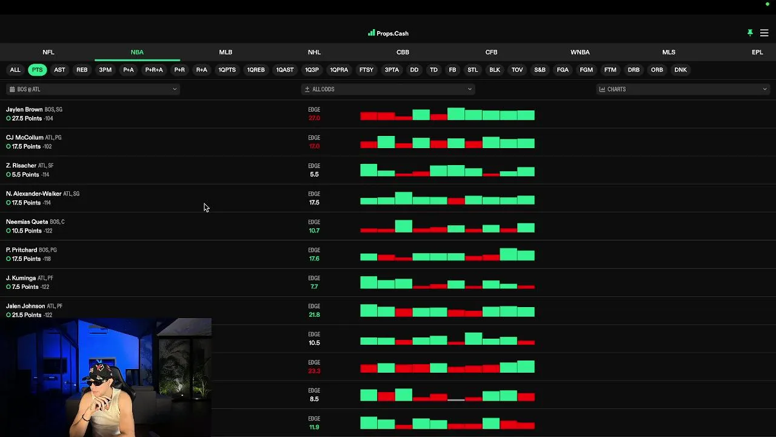Open the hamburger menu

point(764,33)
